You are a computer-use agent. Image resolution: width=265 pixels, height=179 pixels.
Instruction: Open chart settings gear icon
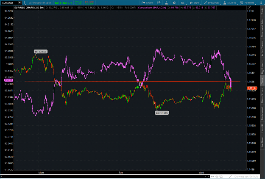(x=174, y=3)
